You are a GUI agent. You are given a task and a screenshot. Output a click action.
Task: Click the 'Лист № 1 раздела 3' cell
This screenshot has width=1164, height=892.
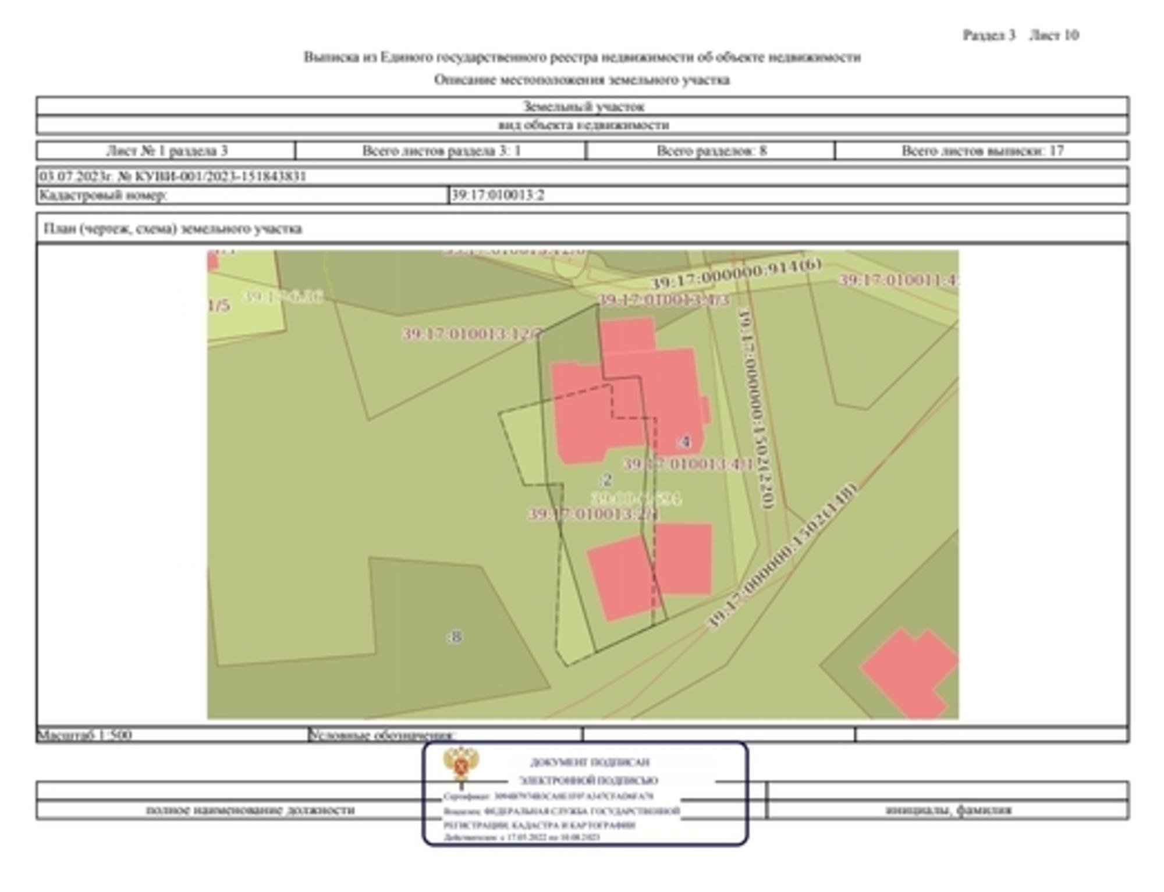166,151
